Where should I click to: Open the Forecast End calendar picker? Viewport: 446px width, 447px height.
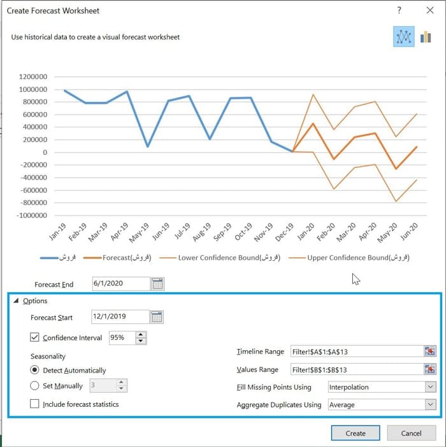[157, 283]
